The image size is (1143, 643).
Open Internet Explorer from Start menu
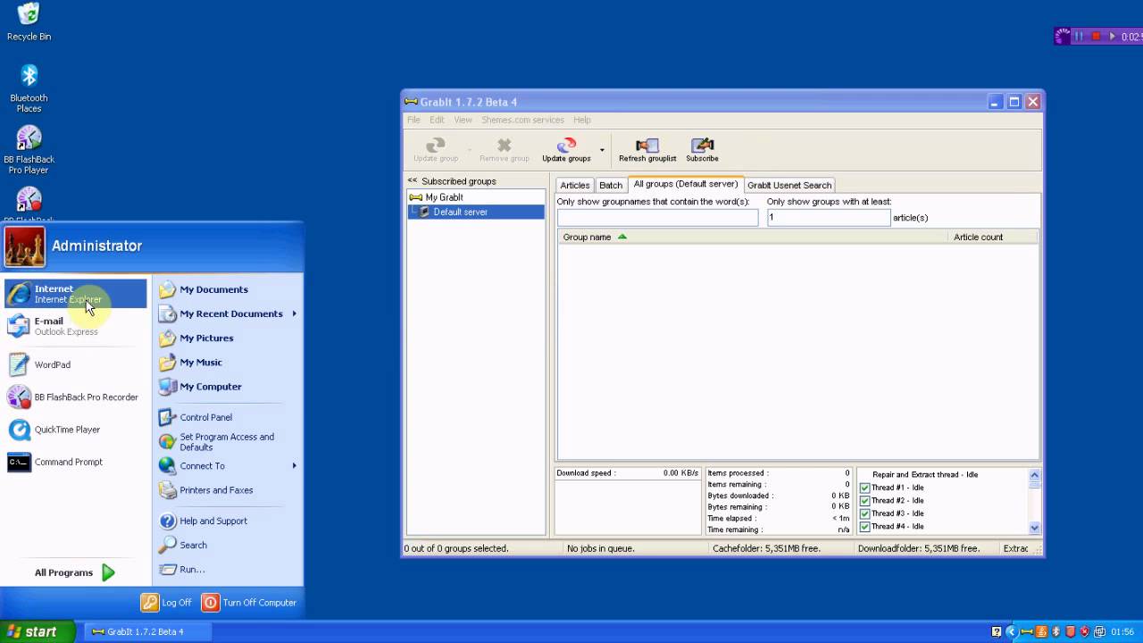click(76, 294)
